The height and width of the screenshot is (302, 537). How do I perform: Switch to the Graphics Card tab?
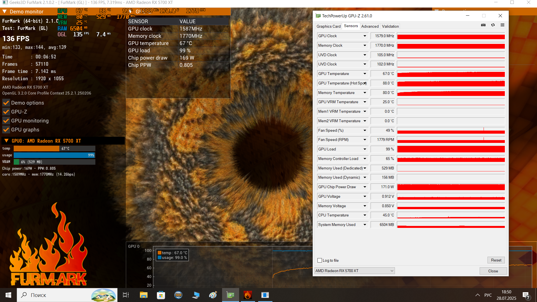pos(328,26)
